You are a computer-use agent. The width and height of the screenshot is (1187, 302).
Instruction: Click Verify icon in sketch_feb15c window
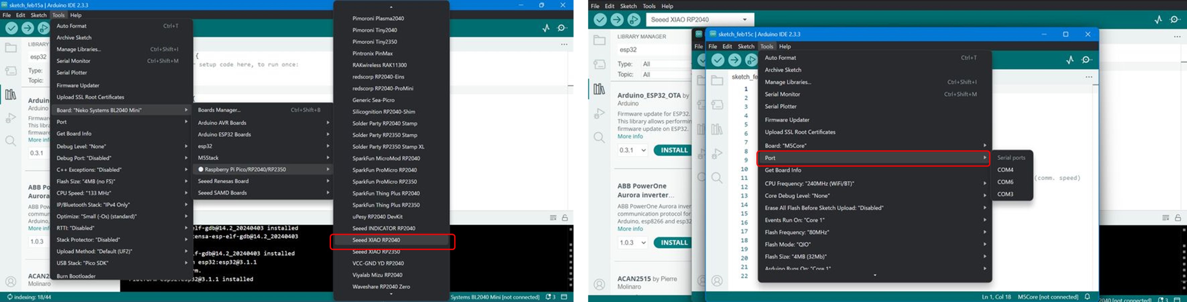click(718, 60)
